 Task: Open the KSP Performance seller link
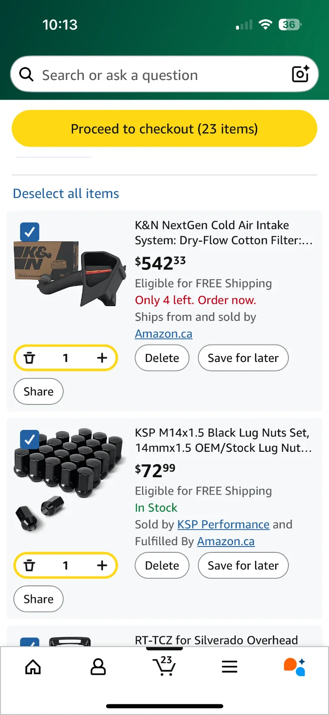click(223, 524)
